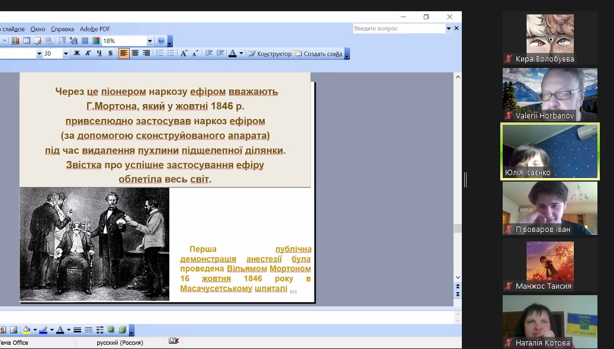Open the font size dropdown showing 30
This screenshot has height=349, width=614.
point(65,54)
